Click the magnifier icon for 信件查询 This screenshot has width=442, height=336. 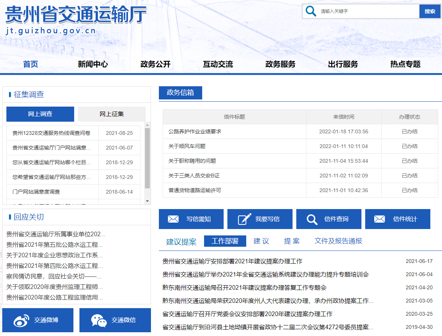click(312, 219)
